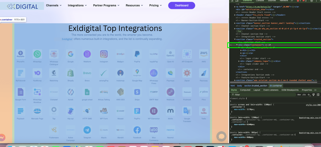
Task: Switch to the Computed tab
Action: coord(245,90)
